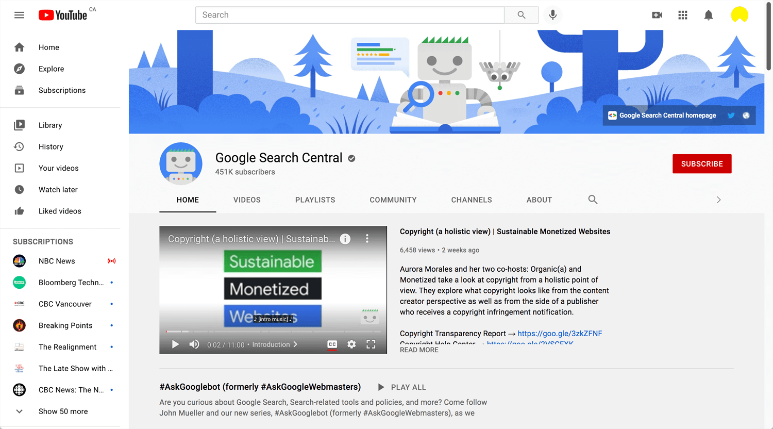
Task: Open the video settings gear
Action: 351,344
